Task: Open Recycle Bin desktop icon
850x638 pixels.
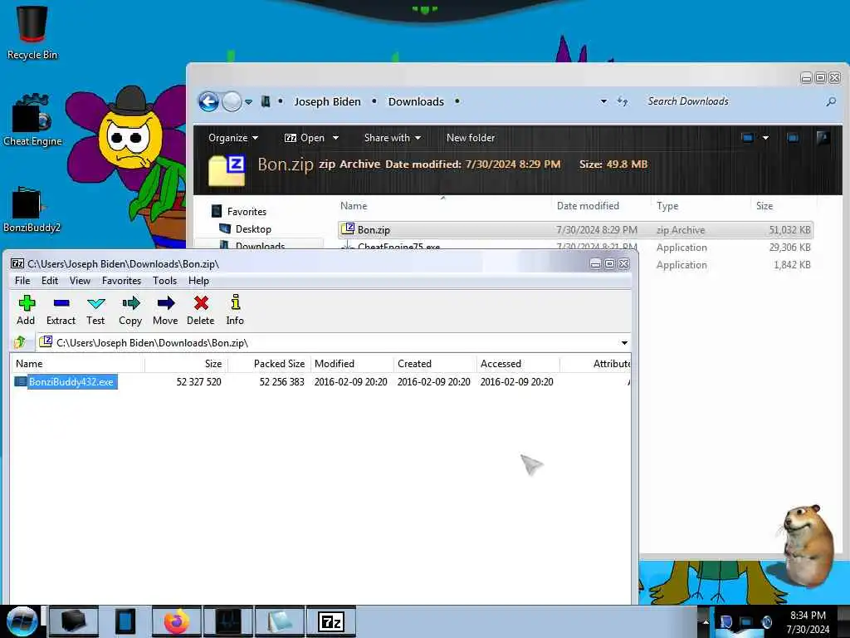Action: [32, 32]
